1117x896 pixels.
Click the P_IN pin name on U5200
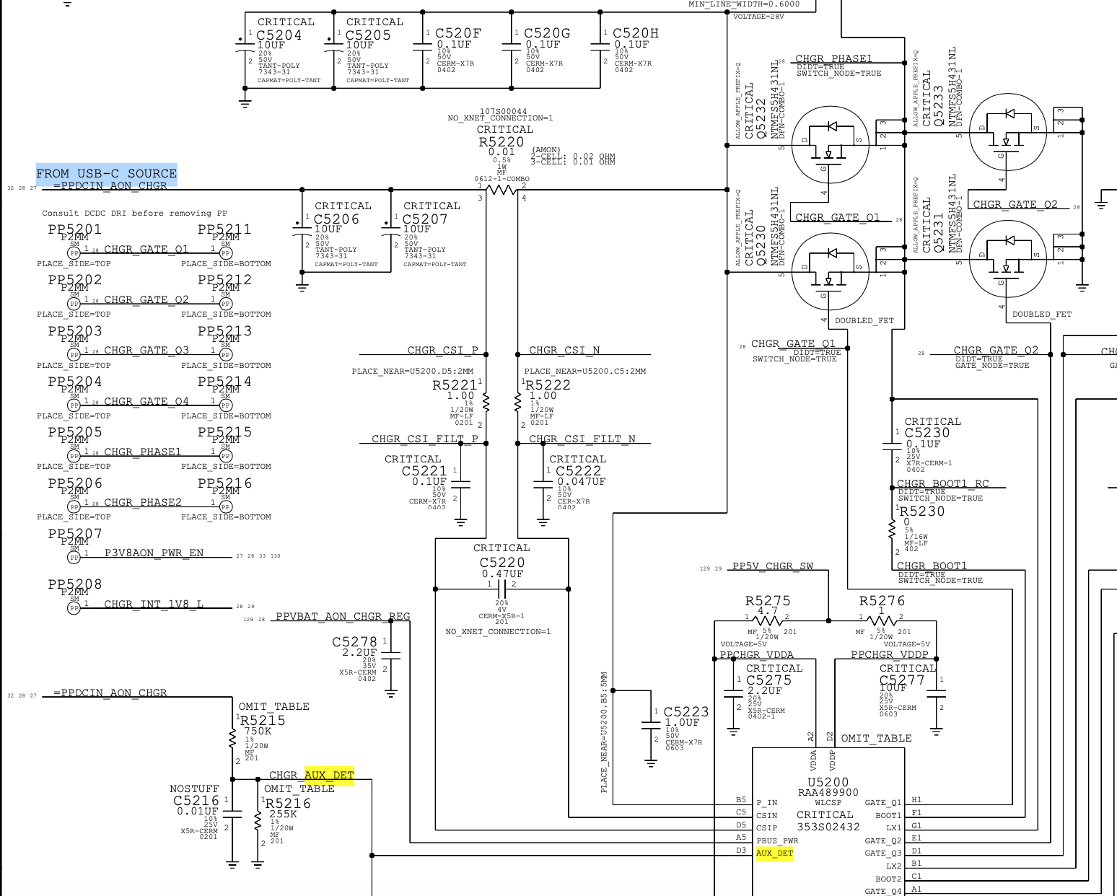(x=766, y=802)
